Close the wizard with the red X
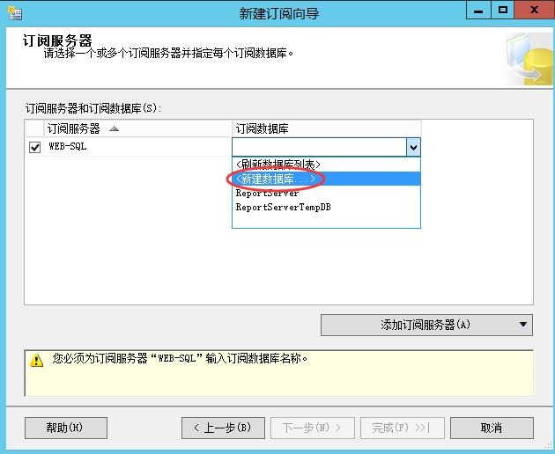The width and height of the screenshot is (555, 454). 532,11
